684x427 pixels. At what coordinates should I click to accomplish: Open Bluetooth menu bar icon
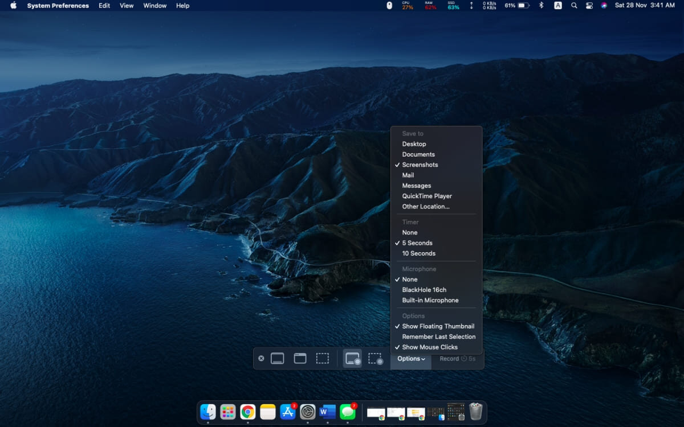(x=541, y=6)
